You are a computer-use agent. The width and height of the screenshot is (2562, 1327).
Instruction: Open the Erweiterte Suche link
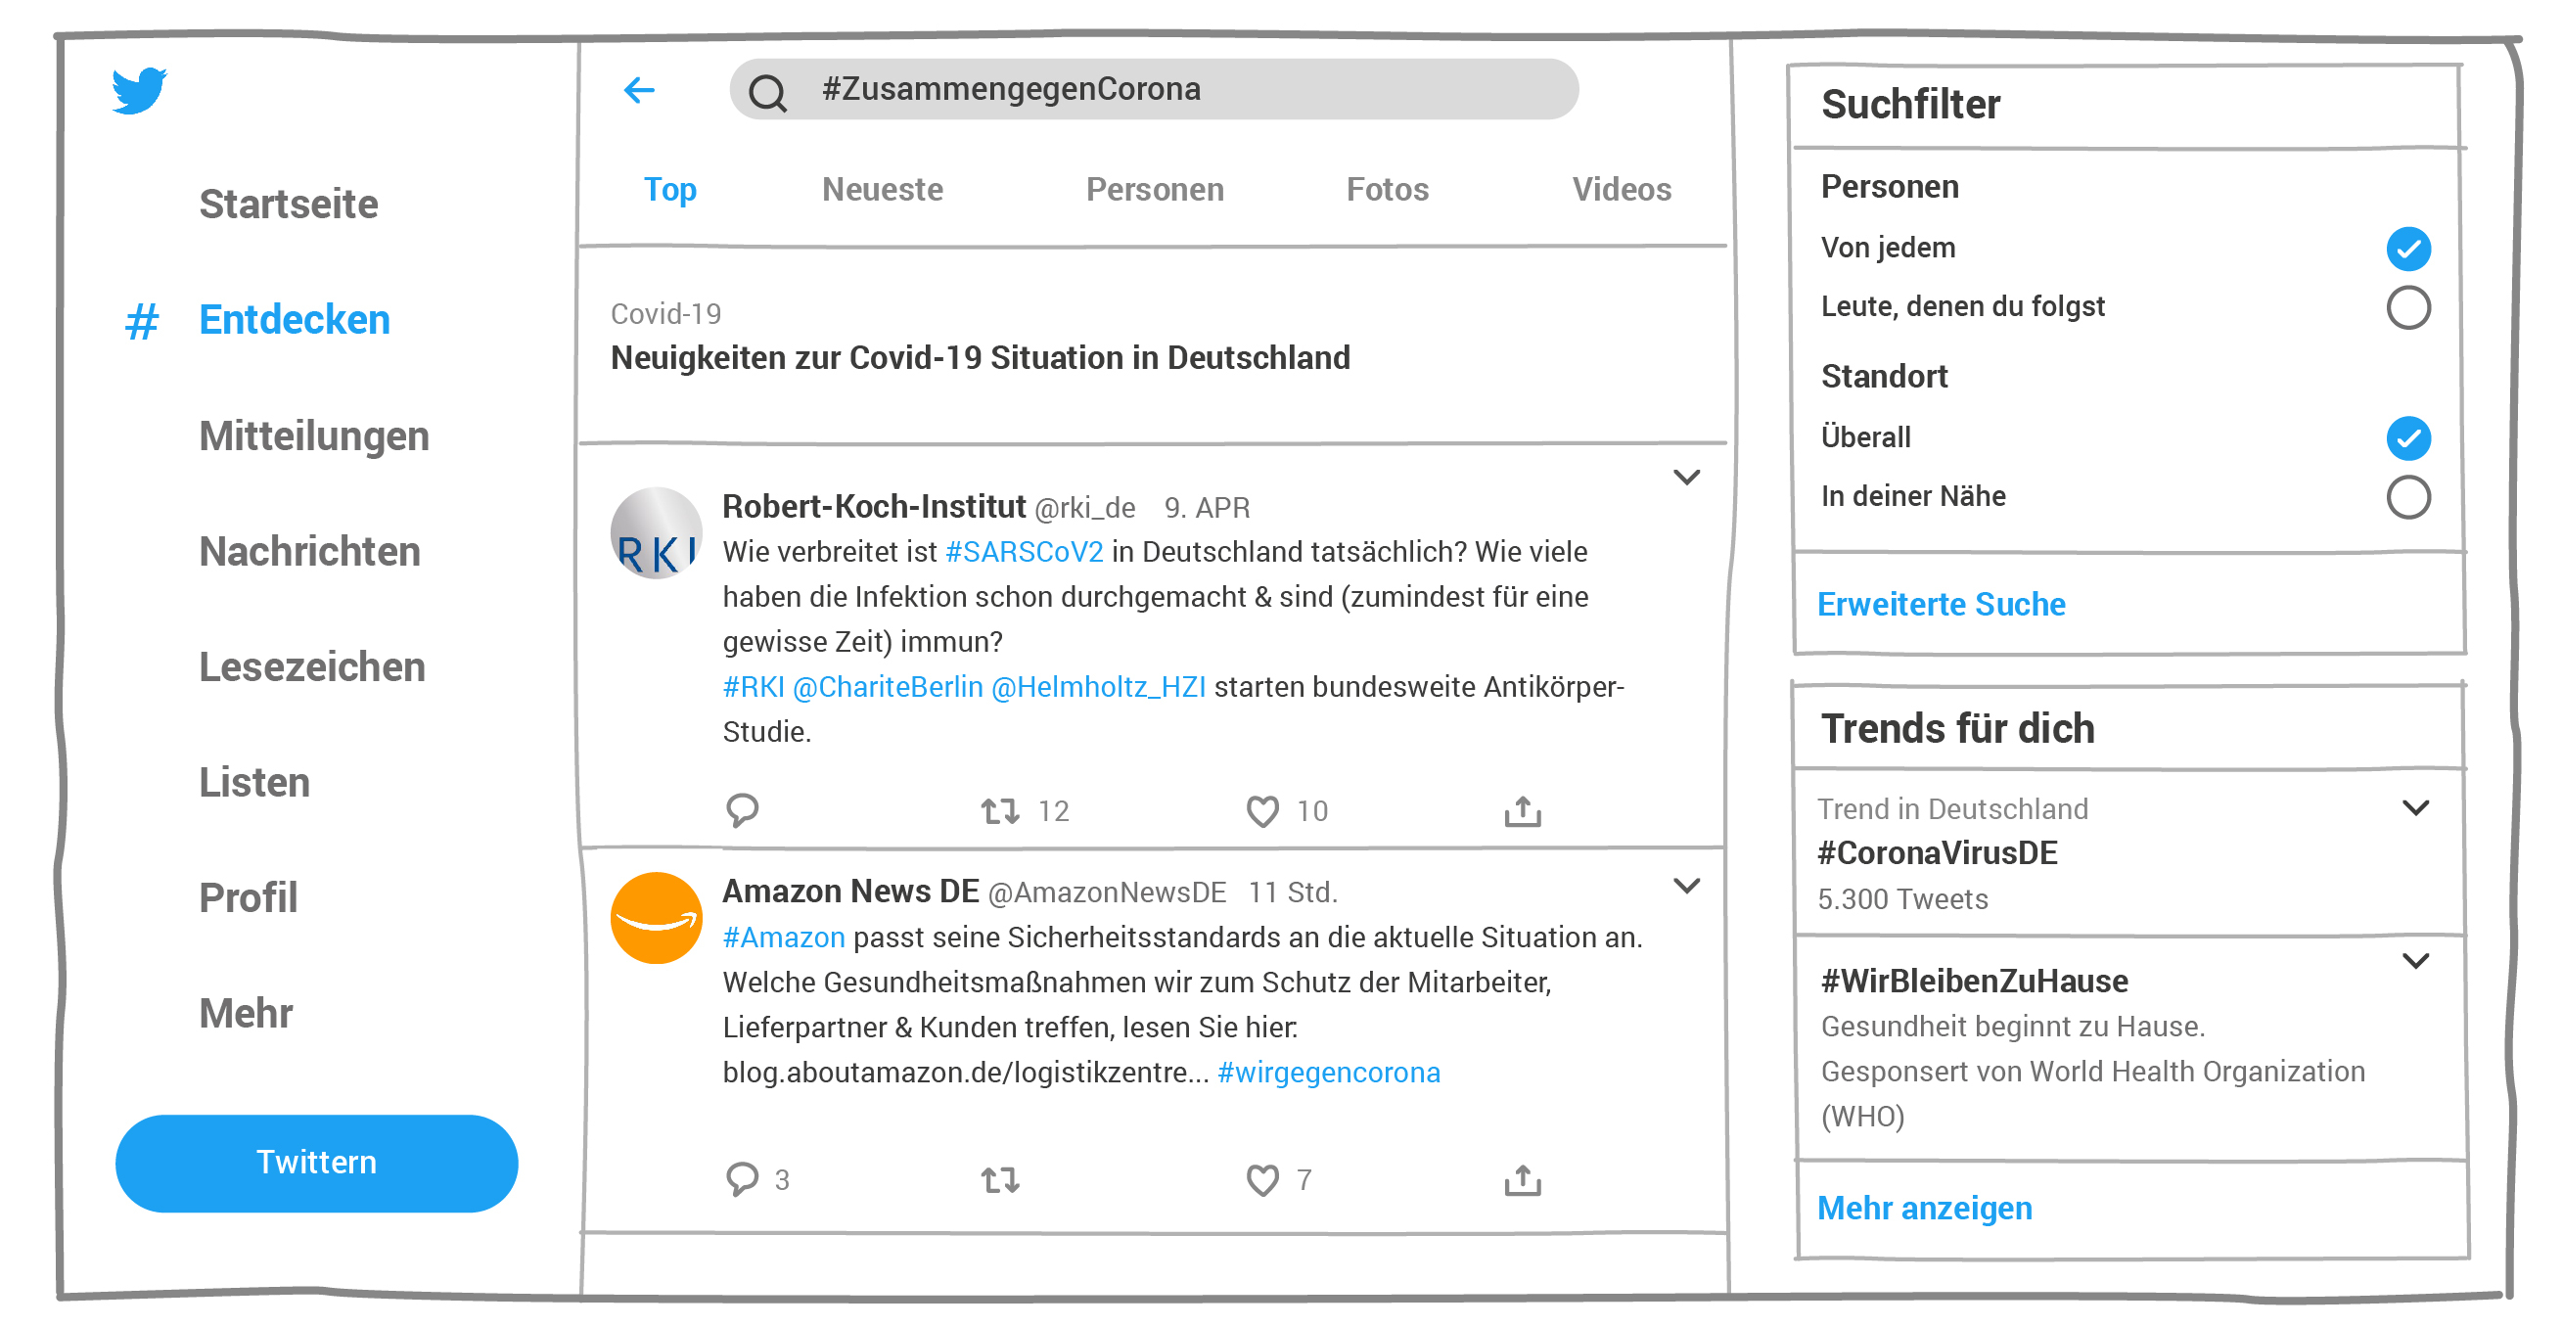(1941, 604)
